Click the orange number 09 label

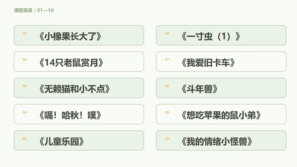coord(167,112)
